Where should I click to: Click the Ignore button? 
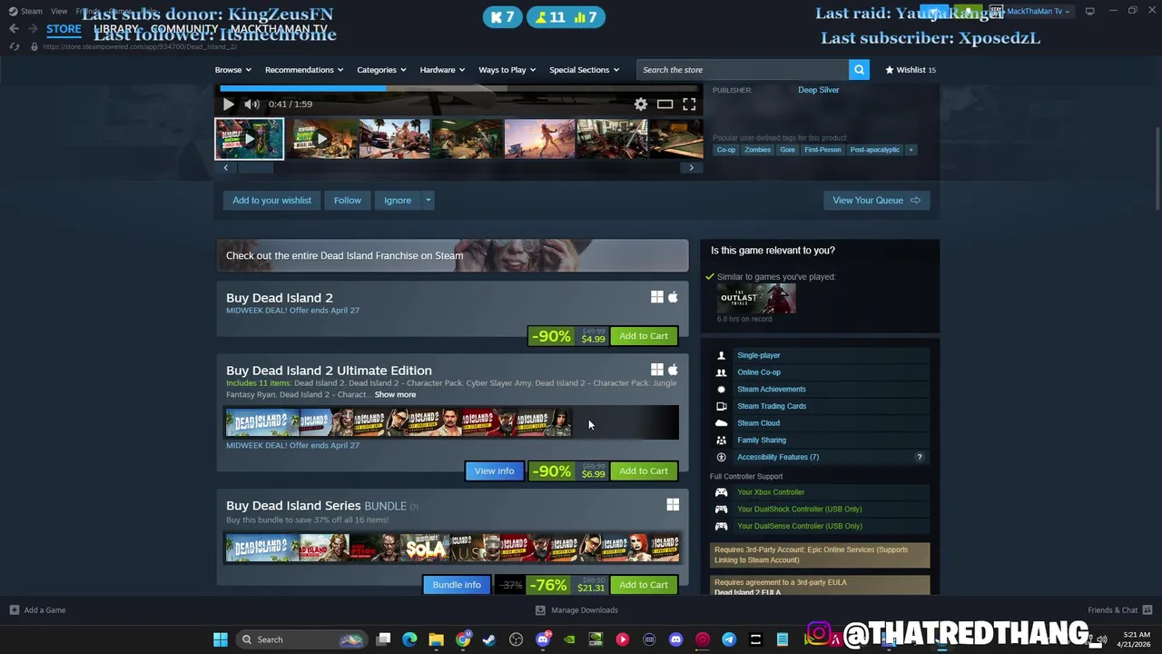pyautogui.click(x=398, y=201)
